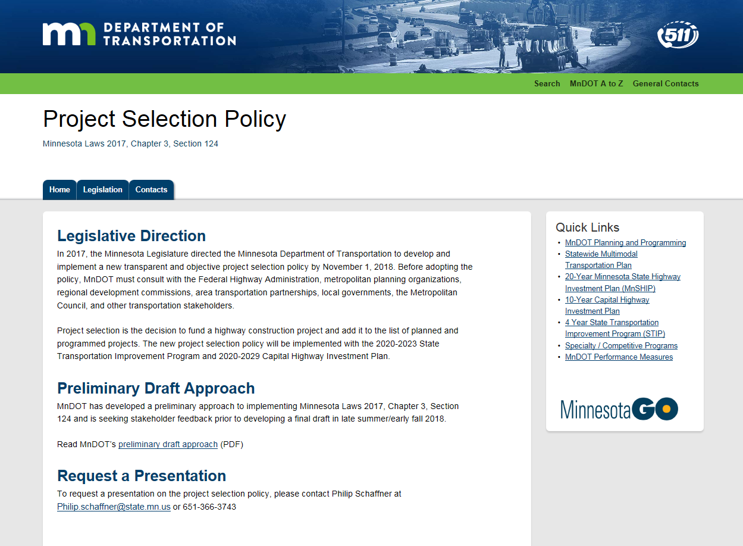Click the MnDOT logo in header

[139, 35]
